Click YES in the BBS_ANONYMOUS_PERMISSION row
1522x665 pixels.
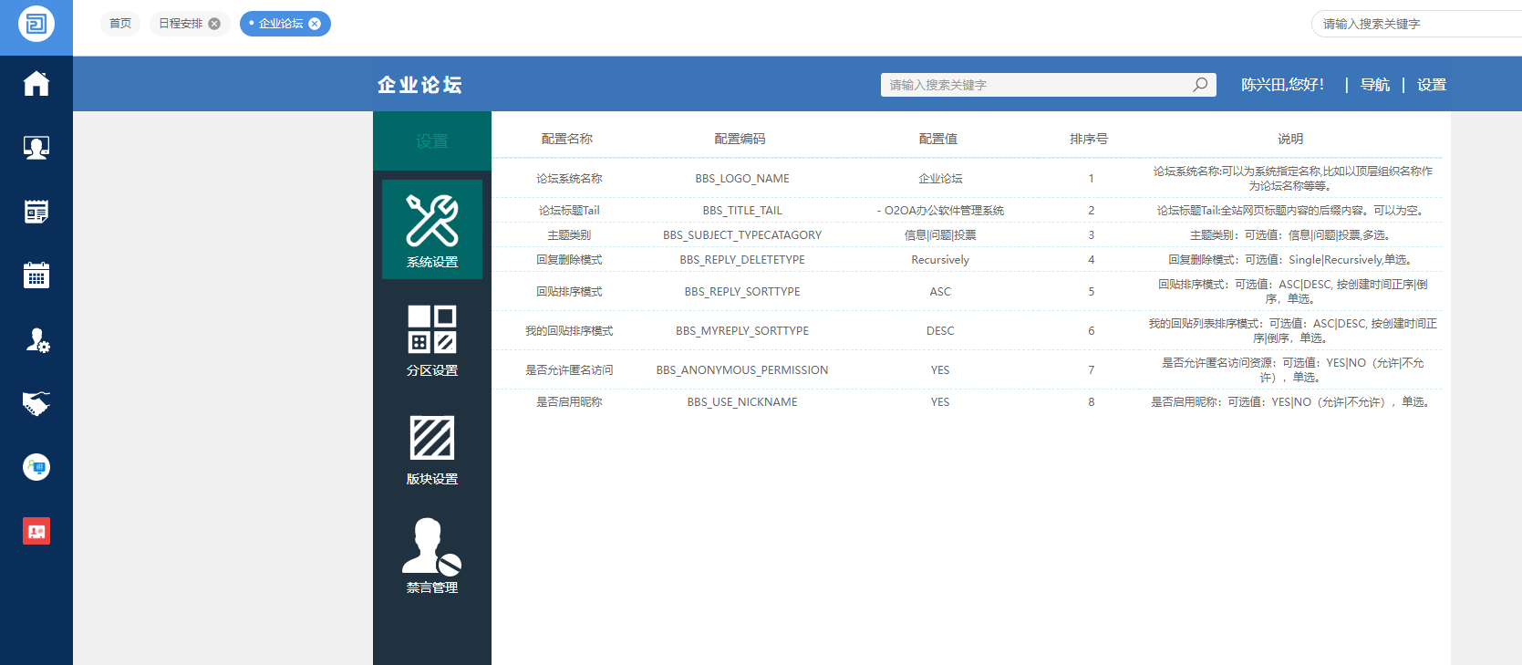[x=940, y=370]
